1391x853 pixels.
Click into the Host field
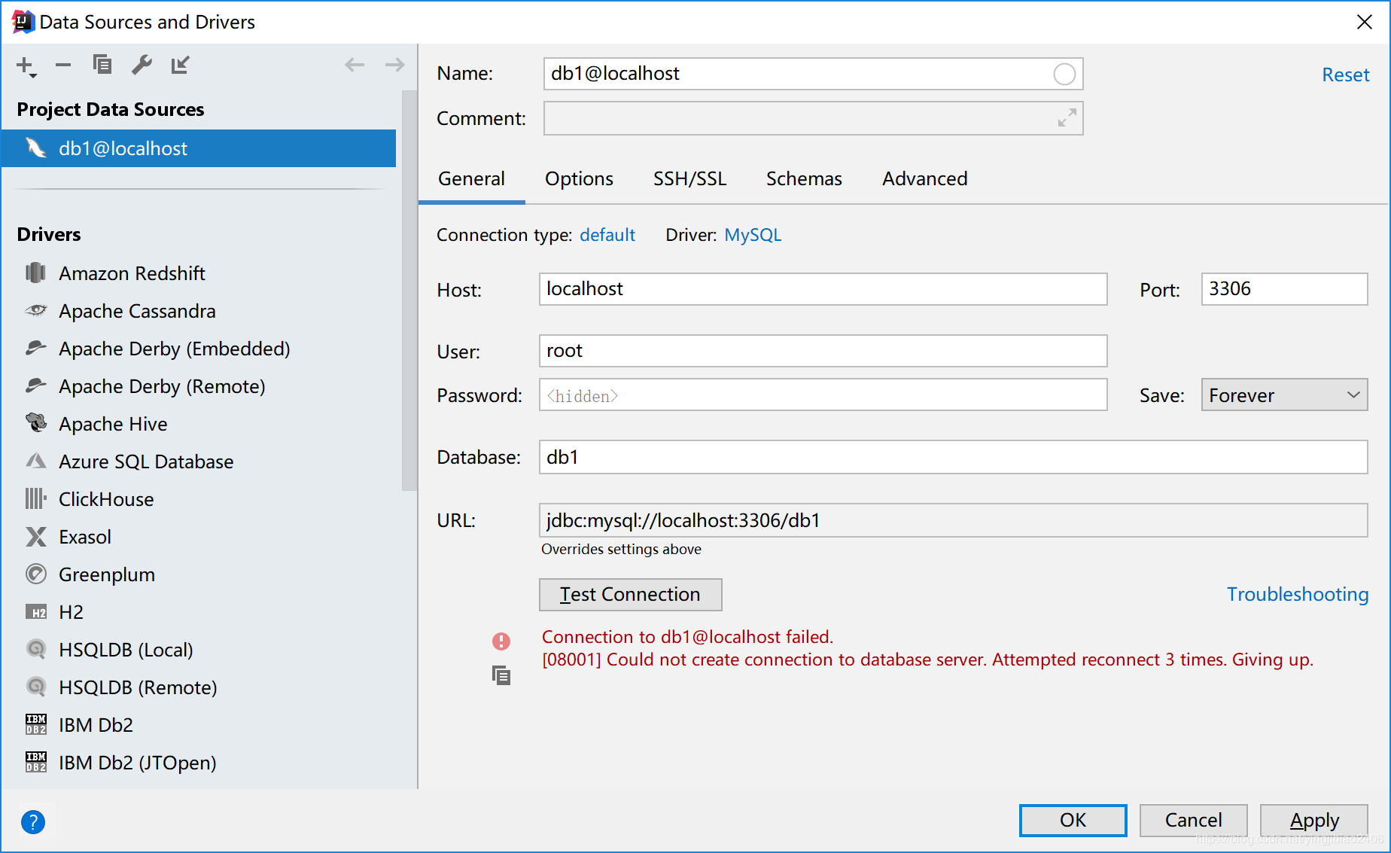click(823, 289)
